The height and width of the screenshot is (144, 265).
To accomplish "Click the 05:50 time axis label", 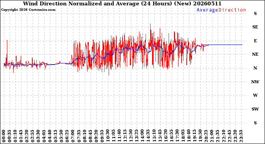I will [61, 136].
